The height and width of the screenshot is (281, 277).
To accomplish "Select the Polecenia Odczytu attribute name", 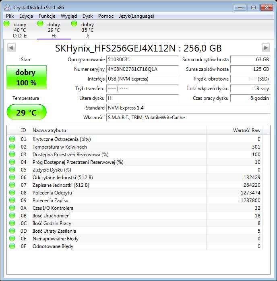I will tap(52, 193).
